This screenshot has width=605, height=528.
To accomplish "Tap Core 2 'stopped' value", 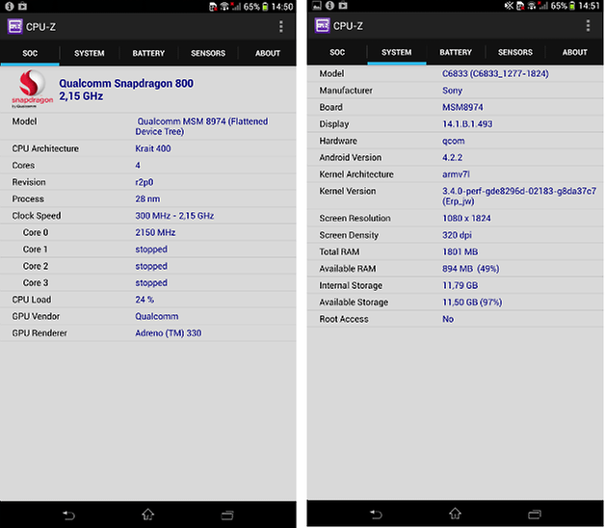I will click(x=151, y=266).
